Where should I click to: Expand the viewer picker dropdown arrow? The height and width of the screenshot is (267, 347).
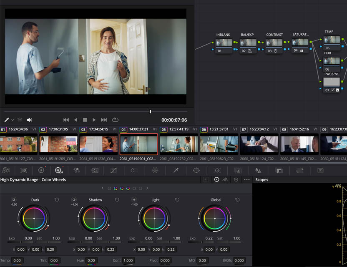pos(13,120)
